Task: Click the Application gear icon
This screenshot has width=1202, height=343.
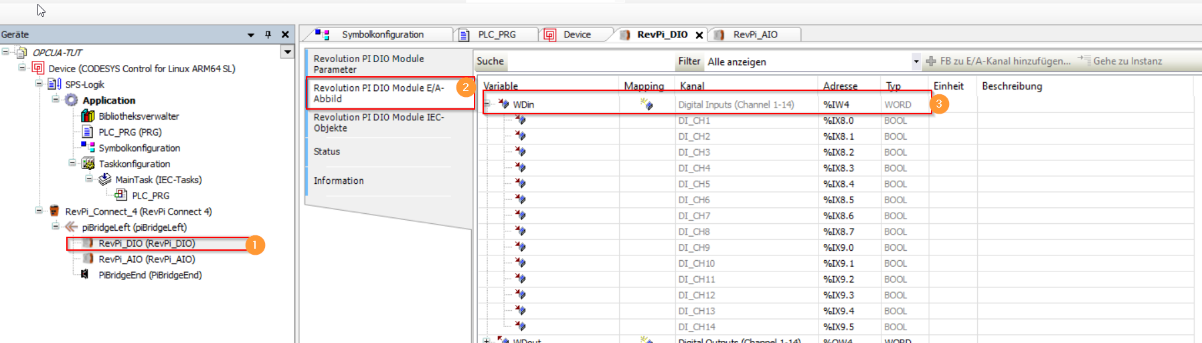Action: pos(72,100)
